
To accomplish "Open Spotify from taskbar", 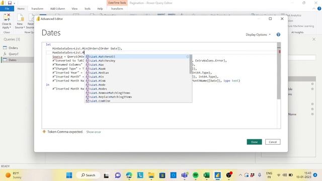I will coord(196,175).
